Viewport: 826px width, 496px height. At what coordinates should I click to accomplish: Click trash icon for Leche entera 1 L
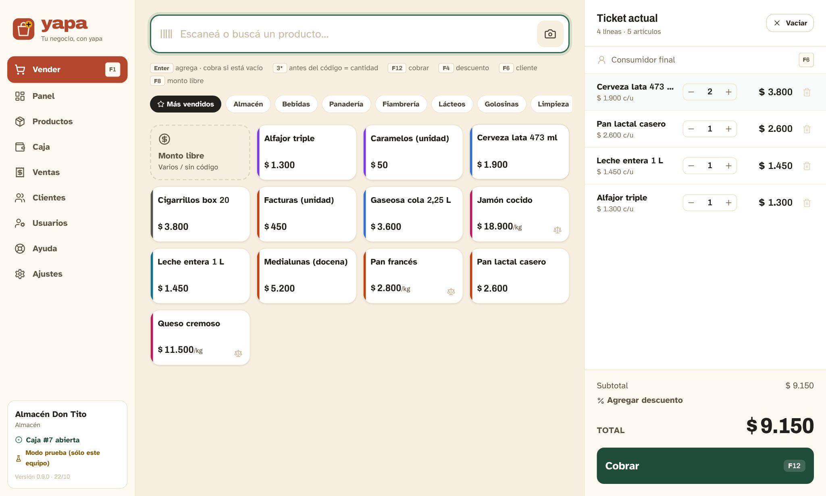pyautogui.click(x=807, y=166)
